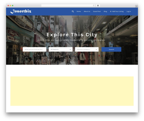Open the Add Your Listing link
Screen dimensions: 144x121
click(x=118, y=11)
